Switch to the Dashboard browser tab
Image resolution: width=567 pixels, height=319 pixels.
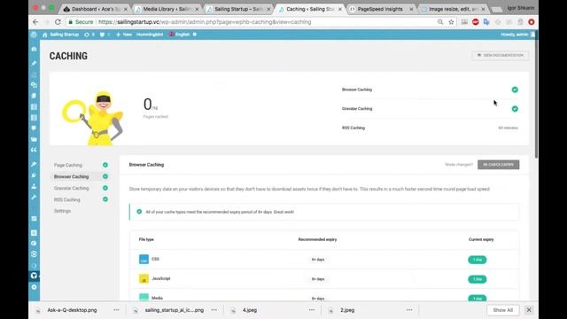click(95, 9)
